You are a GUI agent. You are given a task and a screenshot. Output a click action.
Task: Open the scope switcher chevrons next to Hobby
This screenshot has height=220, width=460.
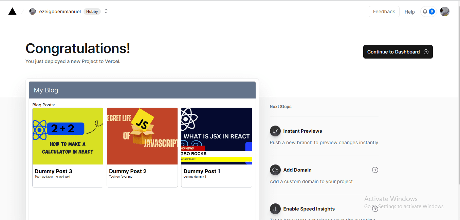click(x=106, y=11)
